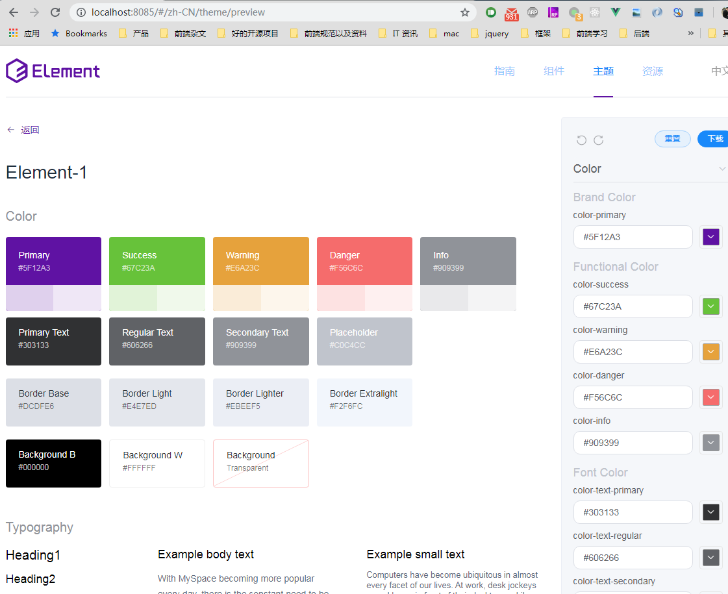
Task: Click the Secondary Text #909399 swatch
Action: click(x=261, y=341)
